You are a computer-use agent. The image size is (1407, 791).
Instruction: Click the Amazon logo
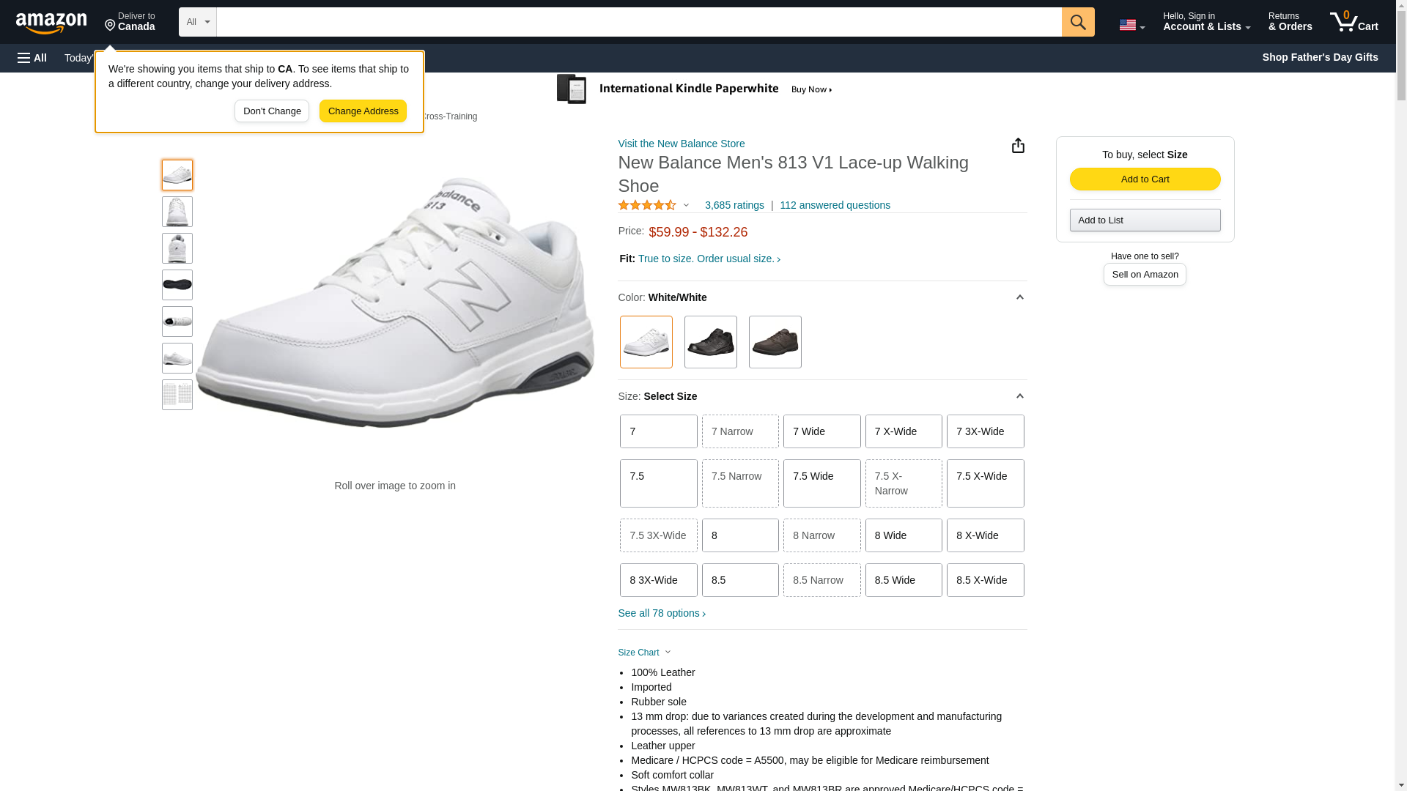click(x=51, y=23)
